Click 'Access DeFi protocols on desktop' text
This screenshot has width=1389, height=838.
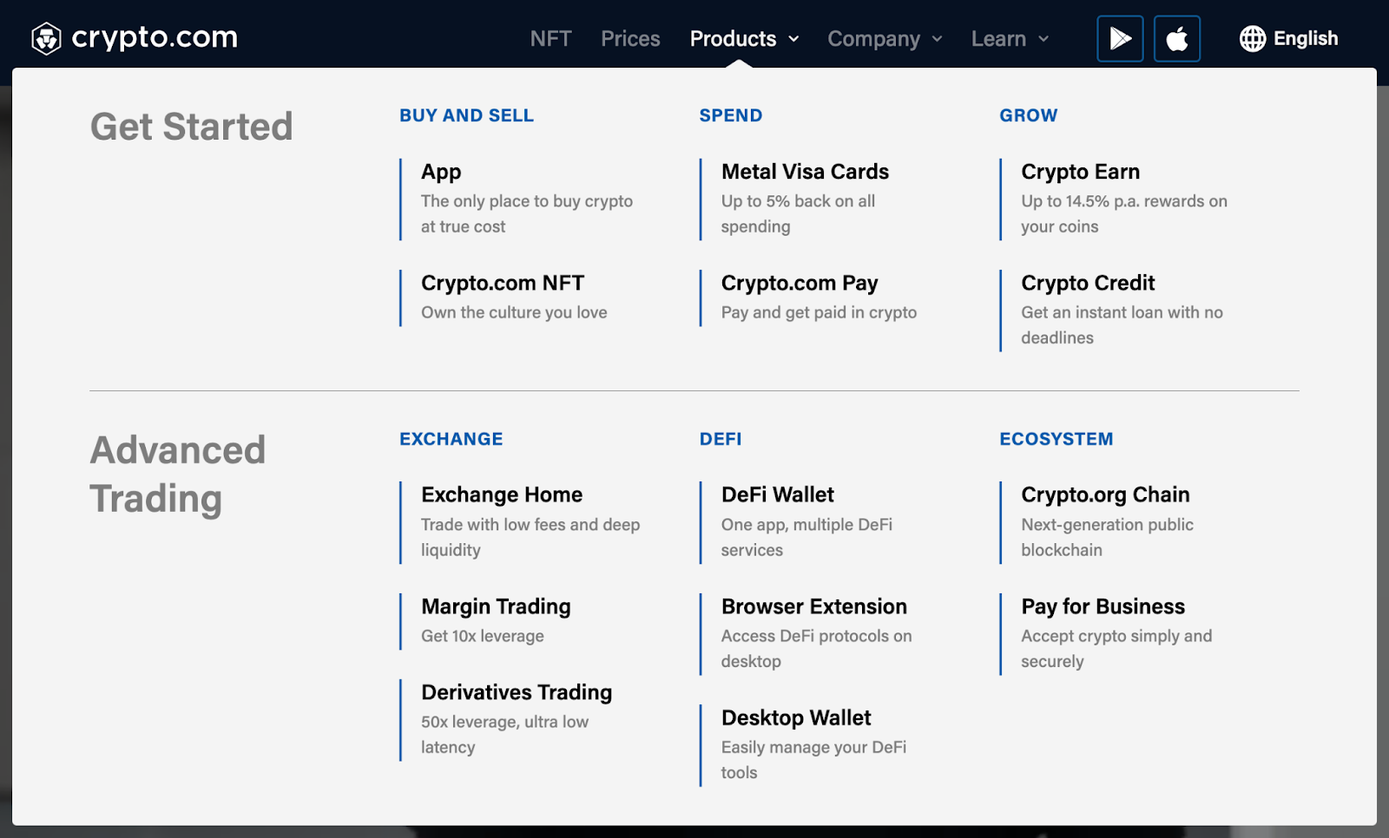[x=816, y=648]
